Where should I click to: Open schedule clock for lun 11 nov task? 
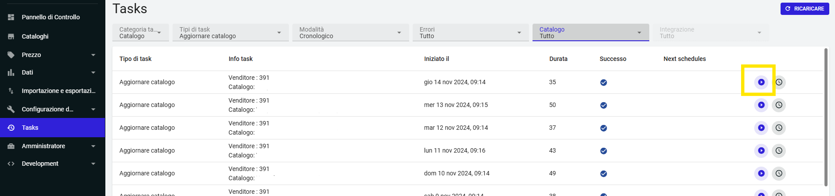click(779, 150)
